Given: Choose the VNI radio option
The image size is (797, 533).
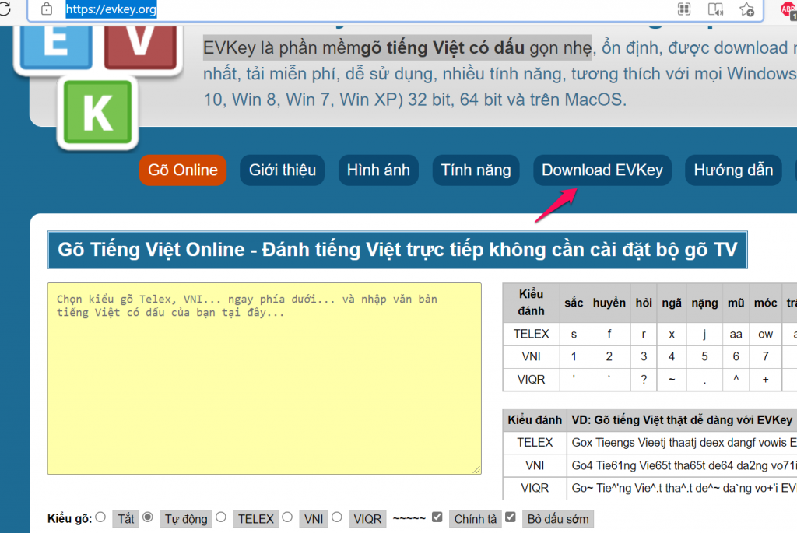Looking at the screenshot, I should point(287,517).
